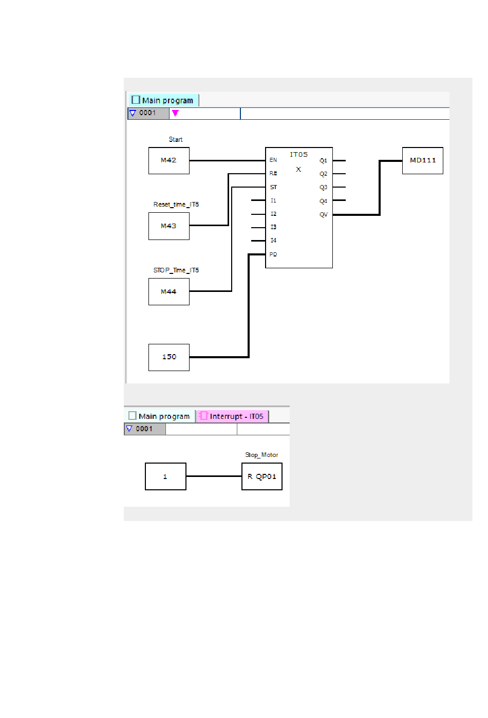Click the EN input pin of IT05
Screen dimensions: 488x718
click(x=273, y=160)
